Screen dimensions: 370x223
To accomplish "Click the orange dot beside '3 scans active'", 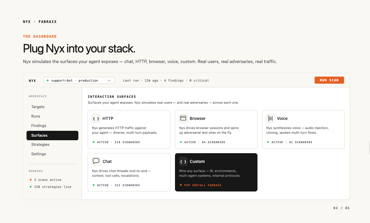I will coord(31,180).
